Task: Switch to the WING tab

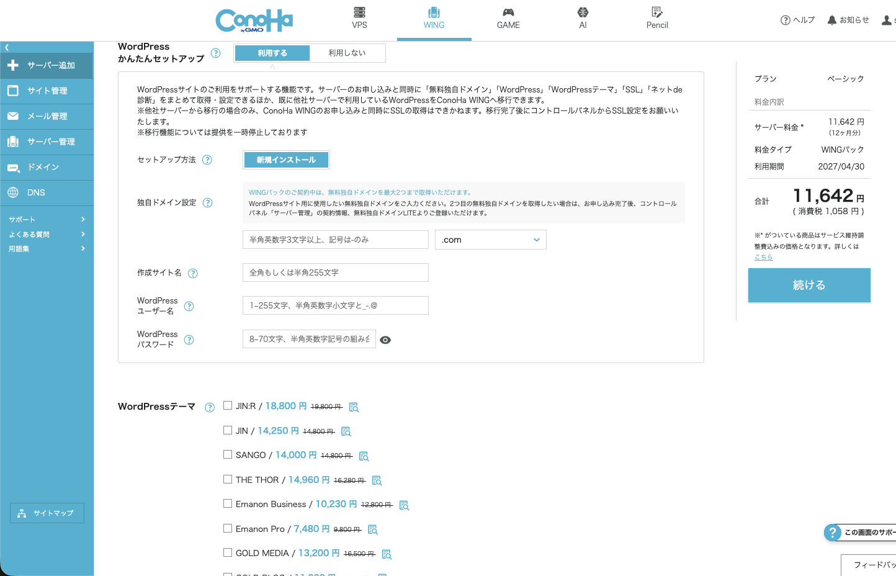Action: pyautogui.click(x=434, y=19)
